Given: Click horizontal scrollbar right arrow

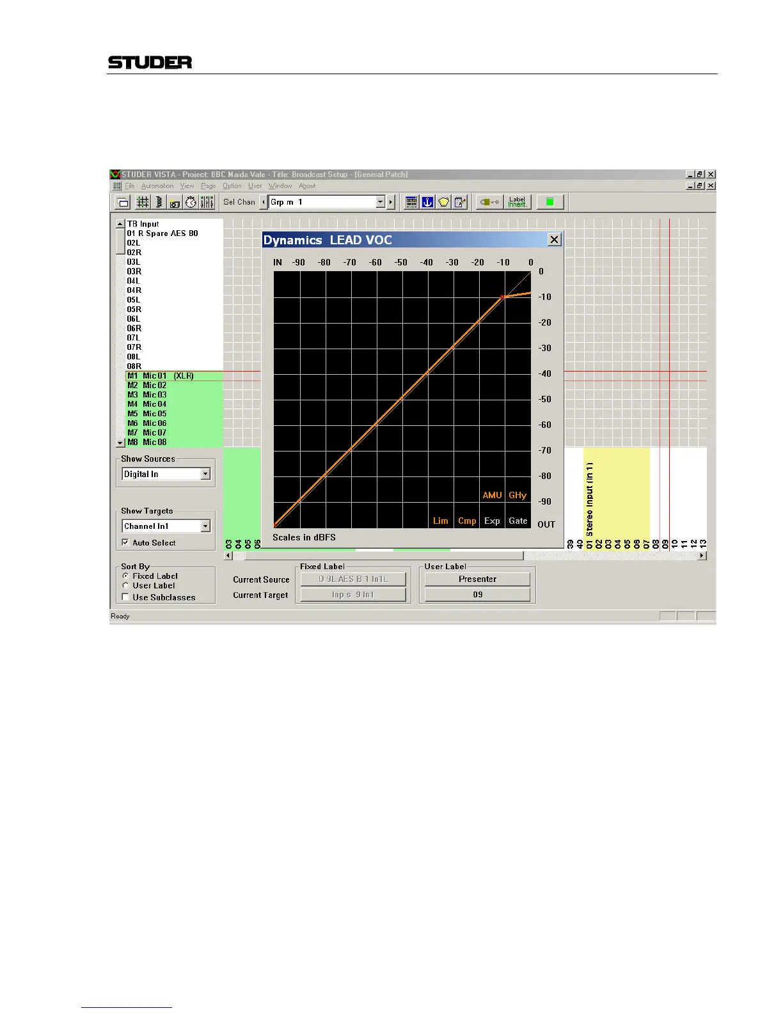Looking at the screenshot, I should pos(702,556).
